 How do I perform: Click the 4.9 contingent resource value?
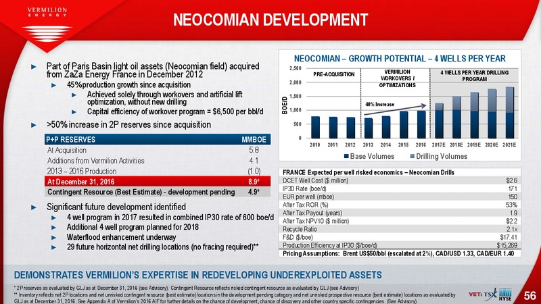point(254,192)
